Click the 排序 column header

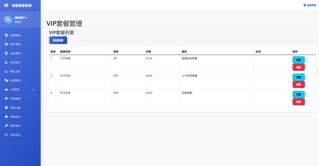(53, 52)
